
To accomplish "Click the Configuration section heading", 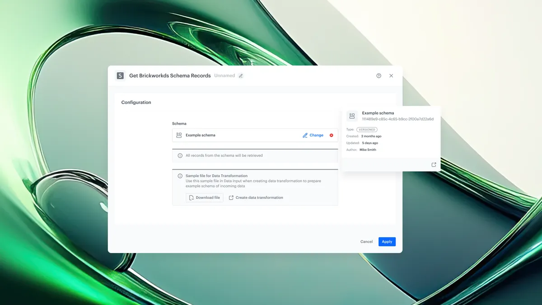I will [136, 103].
